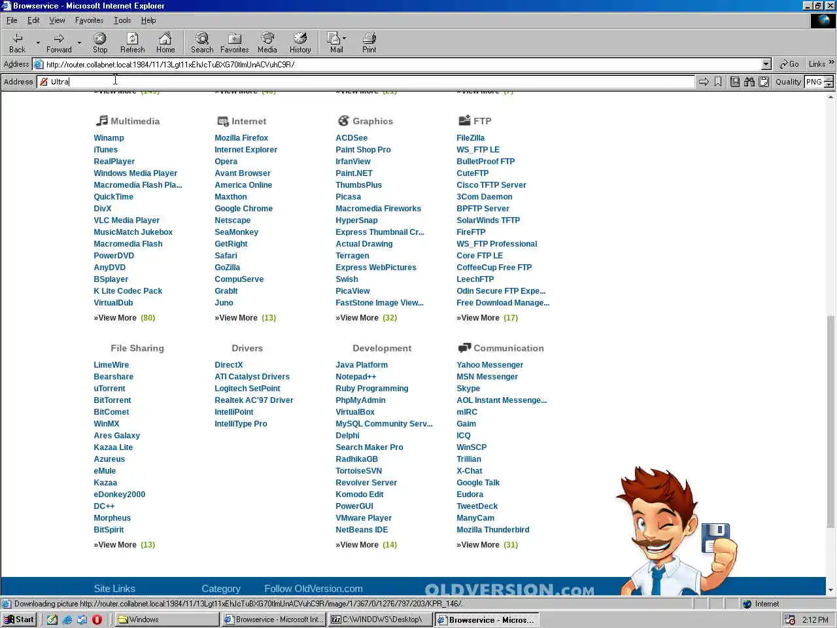The image size is (837, 628).
Task: Open the Media pane
Action: click(x=267, y=43)
